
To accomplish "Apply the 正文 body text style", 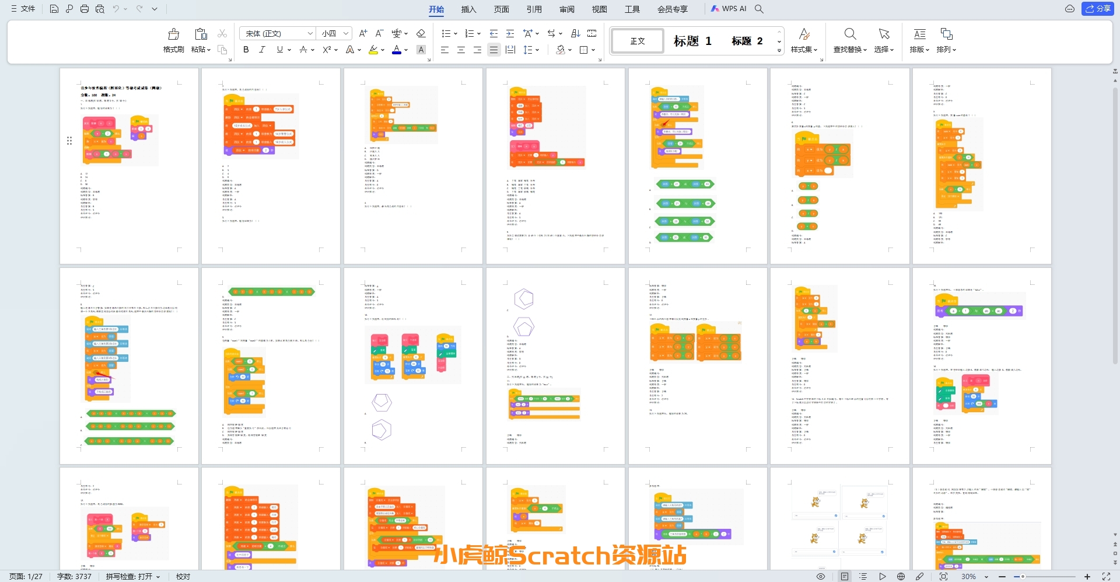I will (638, 41).
